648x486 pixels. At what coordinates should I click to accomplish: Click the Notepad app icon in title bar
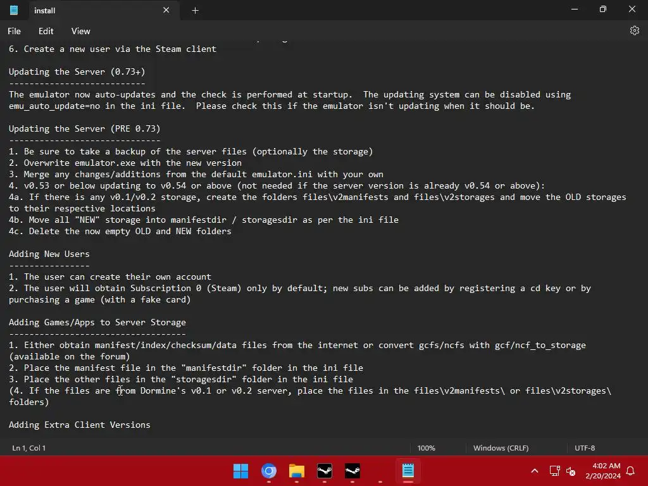point(14,10)
